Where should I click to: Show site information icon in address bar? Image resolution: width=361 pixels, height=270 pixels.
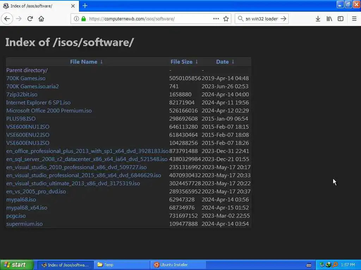[76, 19]
